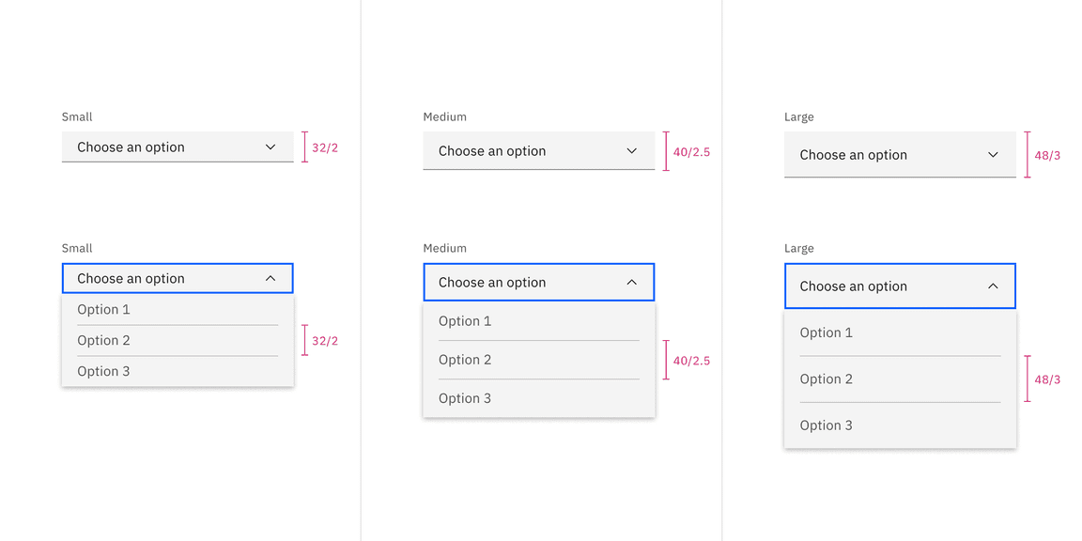Select Option 1 in the Large dropdown list
The width and height of the screenshot is (1082, 541).
826,332
